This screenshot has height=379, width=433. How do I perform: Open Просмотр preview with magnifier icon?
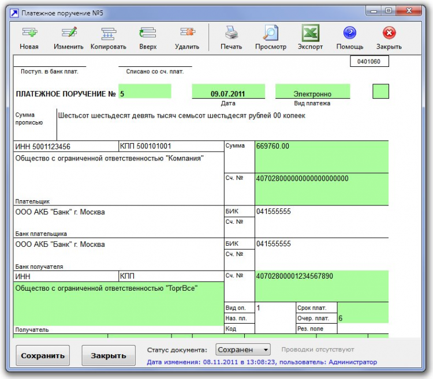(271, 32)
